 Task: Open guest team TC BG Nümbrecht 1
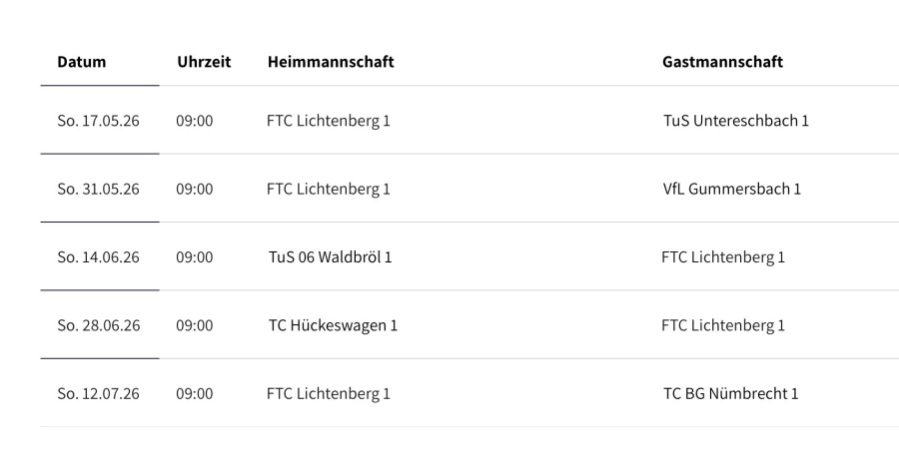tap(731, 394)
